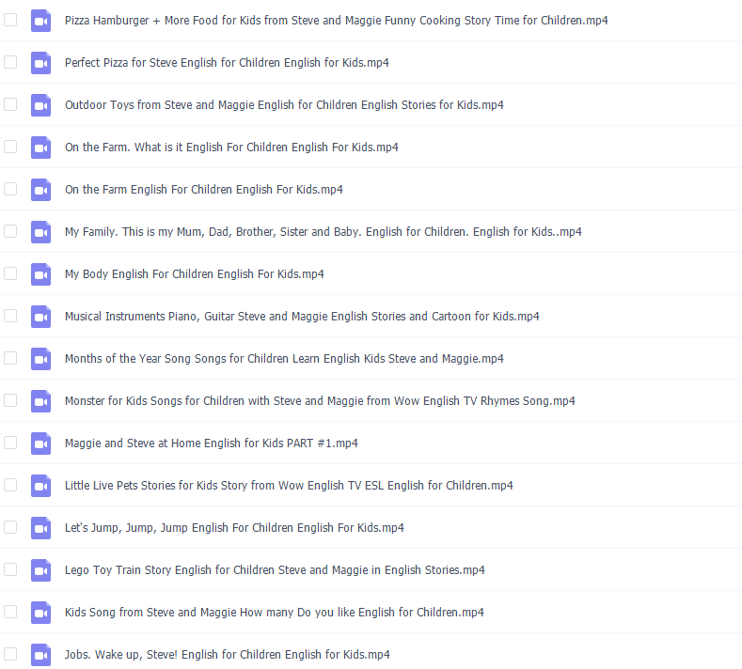The width and height of the screenshot is (742, 669).
Task: Click the Lego Toy Train Story file name
Action: point(275,570)
